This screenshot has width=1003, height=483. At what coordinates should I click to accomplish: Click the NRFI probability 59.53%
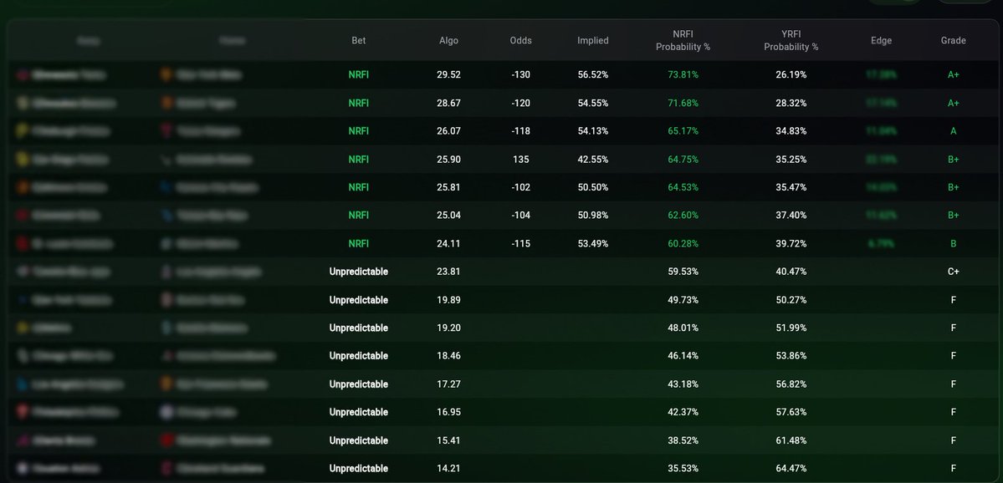[683, 272]
